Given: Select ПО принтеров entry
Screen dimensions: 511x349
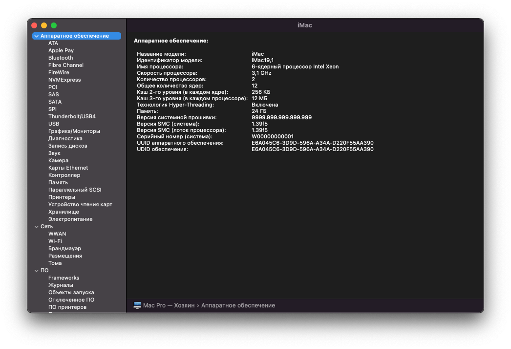Looking at the screenshot, I should [67, 307].
